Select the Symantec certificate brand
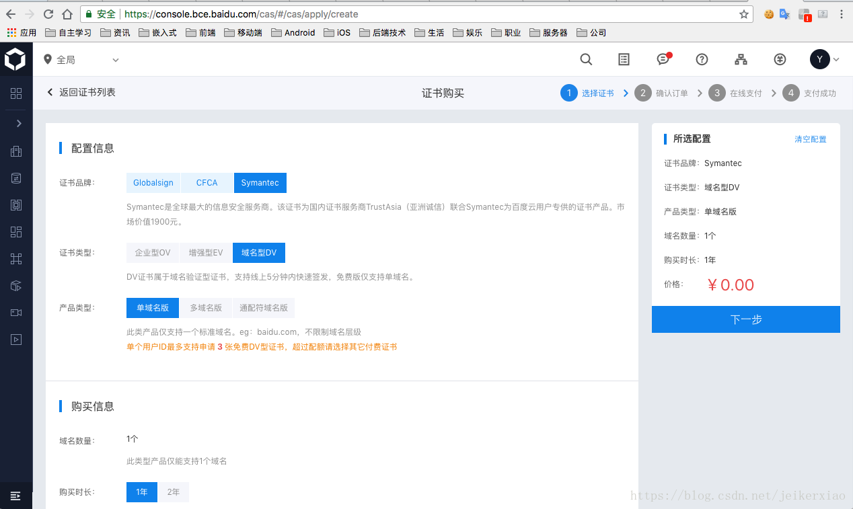 (x=260, y=183)
